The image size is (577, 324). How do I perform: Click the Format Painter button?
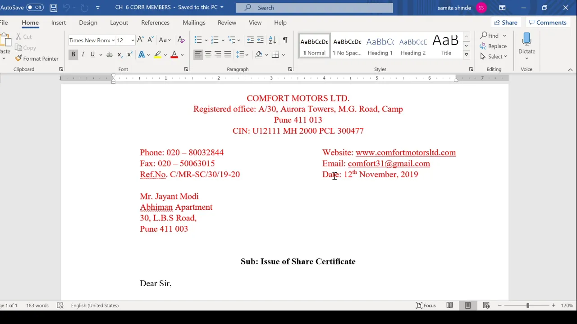click(x=37, y=58)
